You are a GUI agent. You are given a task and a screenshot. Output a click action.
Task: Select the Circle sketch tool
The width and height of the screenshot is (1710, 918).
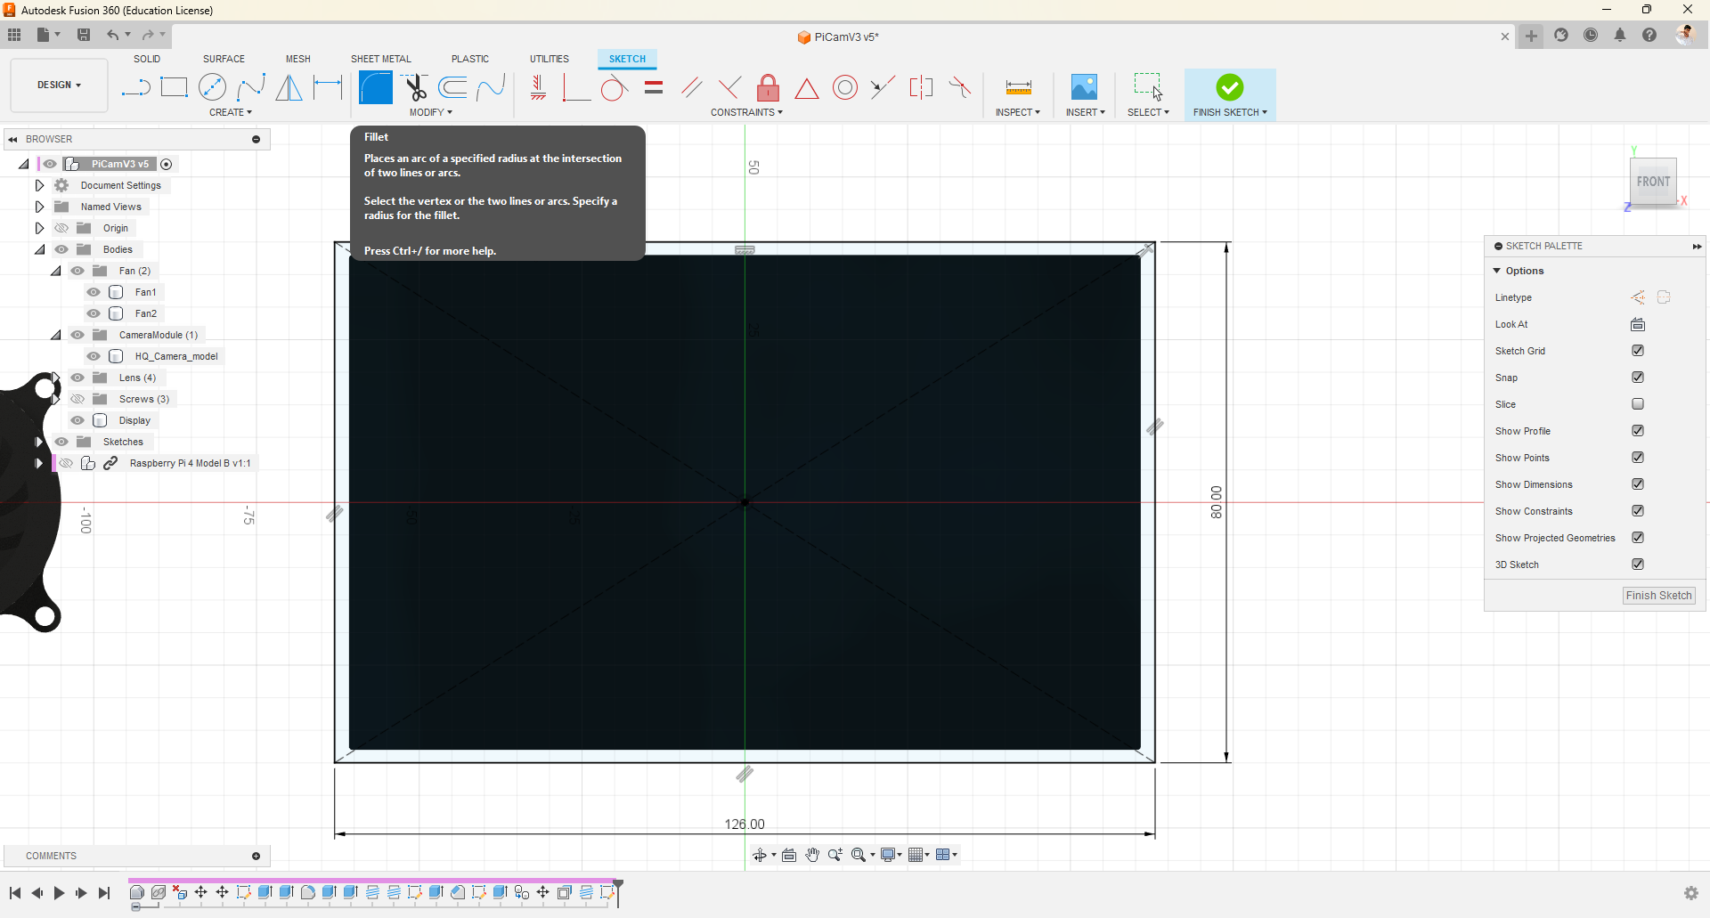[212, 87]
